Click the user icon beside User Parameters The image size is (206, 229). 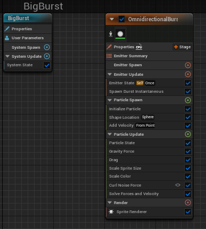pyautogui.click(x=7, y=38)
